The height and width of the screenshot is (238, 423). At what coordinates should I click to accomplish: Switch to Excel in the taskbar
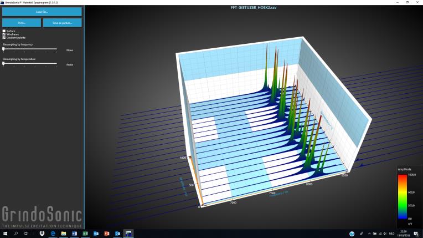[85, 234]
